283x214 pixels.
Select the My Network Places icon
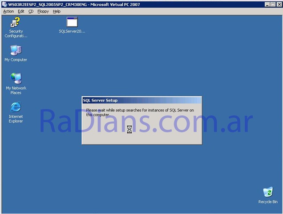tap(16, 78)
